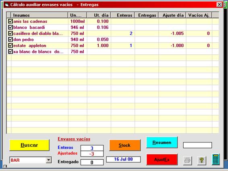The height and width of the screenshot is (171, 228).
Task: Uncheck the anis las cadenas checkbox
Action: (x=10, y=21)
